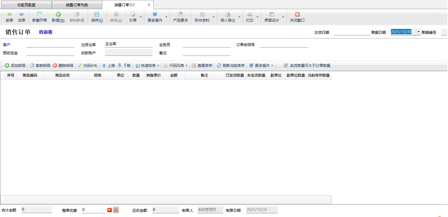Image resolution: width=448 pixels, height=217 pixels.
Task: Create a new order with 新增(N)
Action: pos(58,17)
